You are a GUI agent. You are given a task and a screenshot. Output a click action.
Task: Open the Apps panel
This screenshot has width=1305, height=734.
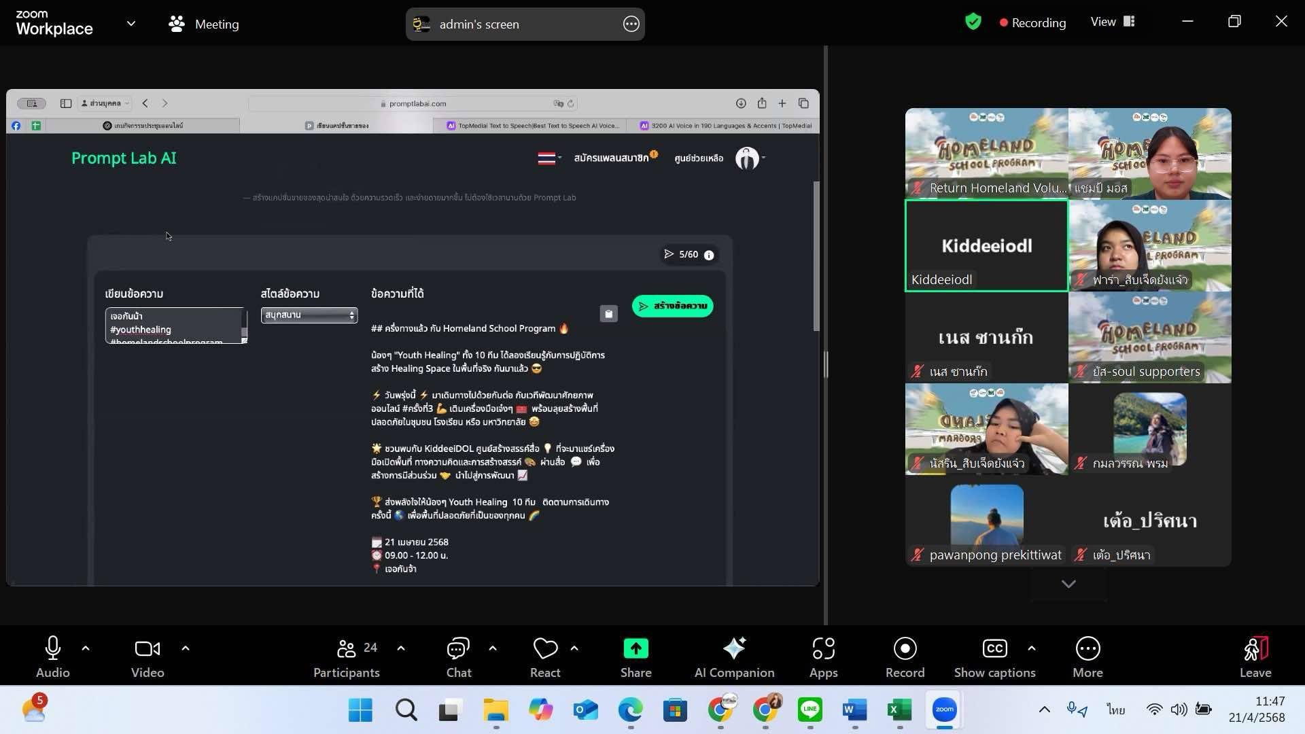(823, 657)
